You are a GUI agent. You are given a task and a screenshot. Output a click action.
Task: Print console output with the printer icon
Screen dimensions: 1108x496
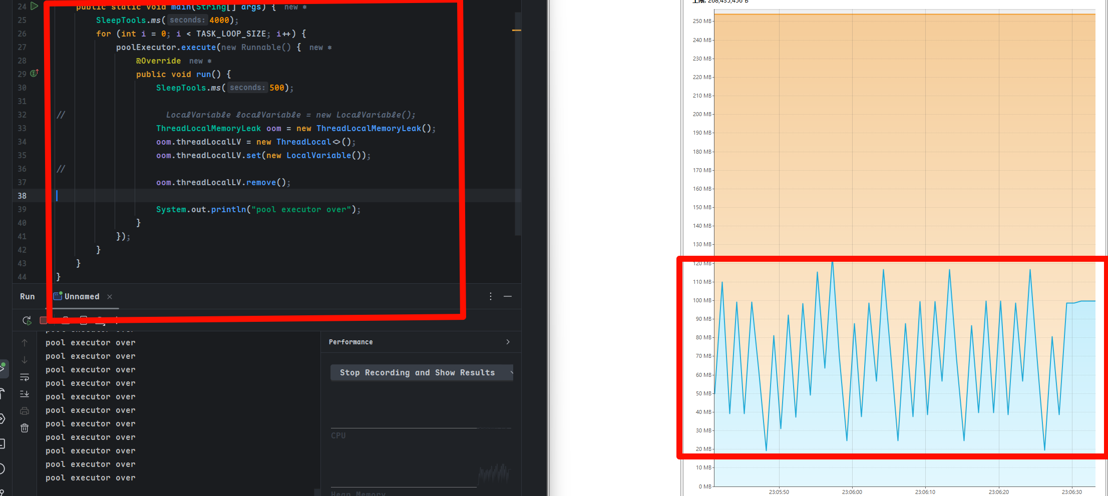point(25,411)
